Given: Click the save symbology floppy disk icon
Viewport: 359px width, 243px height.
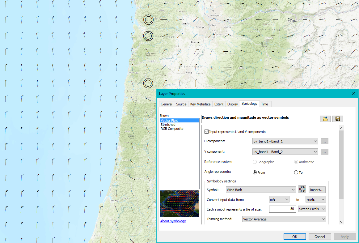Looking at the screenshot, I should pyautogui.click(x=337, y=119).
